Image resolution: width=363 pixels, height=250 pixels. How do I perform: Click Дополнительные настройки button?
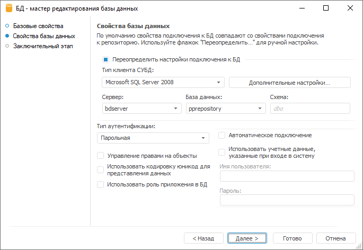pyautogui.click(x=289, y=82)
